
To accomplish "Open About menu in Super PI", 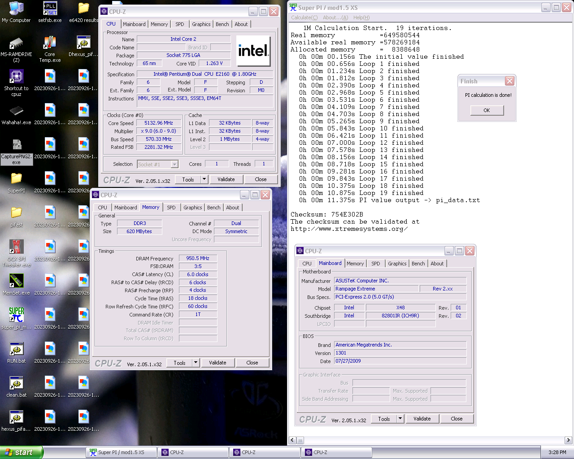I will [x=335, y=17].
